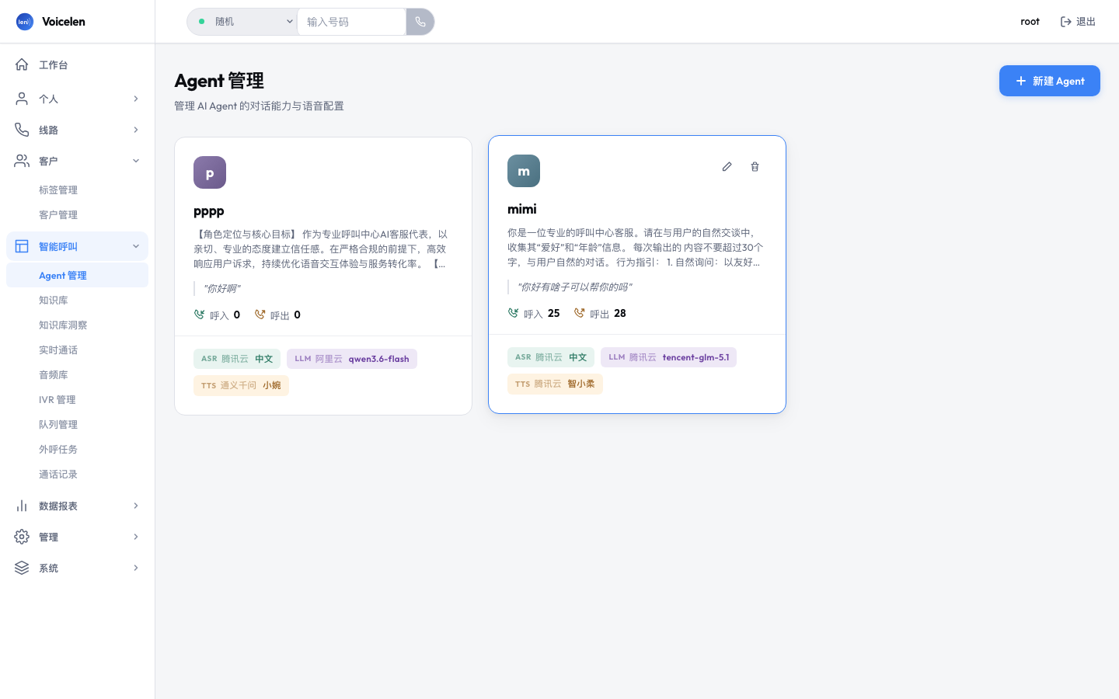
Task: Click the home icon beside 工作台
Action: pos(22,64)
